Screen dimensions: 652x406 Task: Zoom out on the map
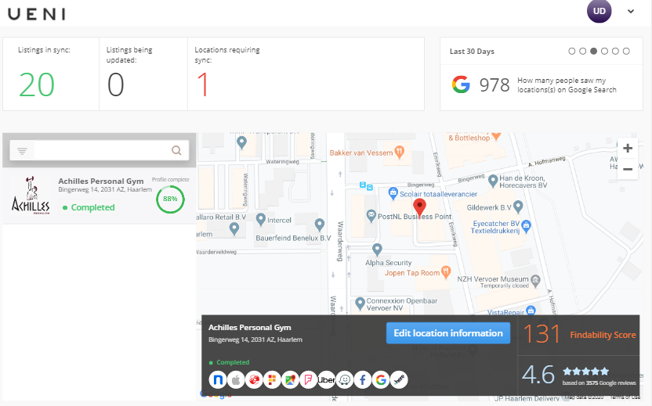[628, 169]
